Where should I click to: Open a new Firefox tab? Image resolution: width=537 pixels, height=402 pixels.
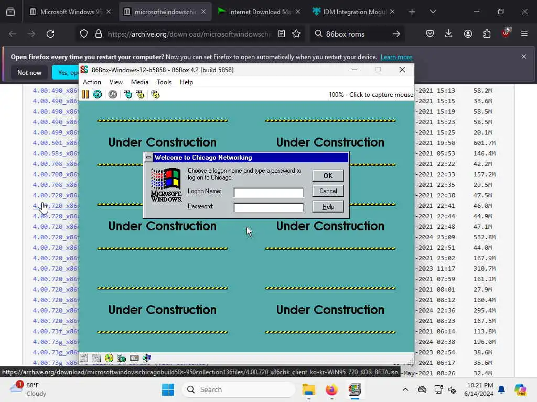pyautogui.click(x=412, y=12)
